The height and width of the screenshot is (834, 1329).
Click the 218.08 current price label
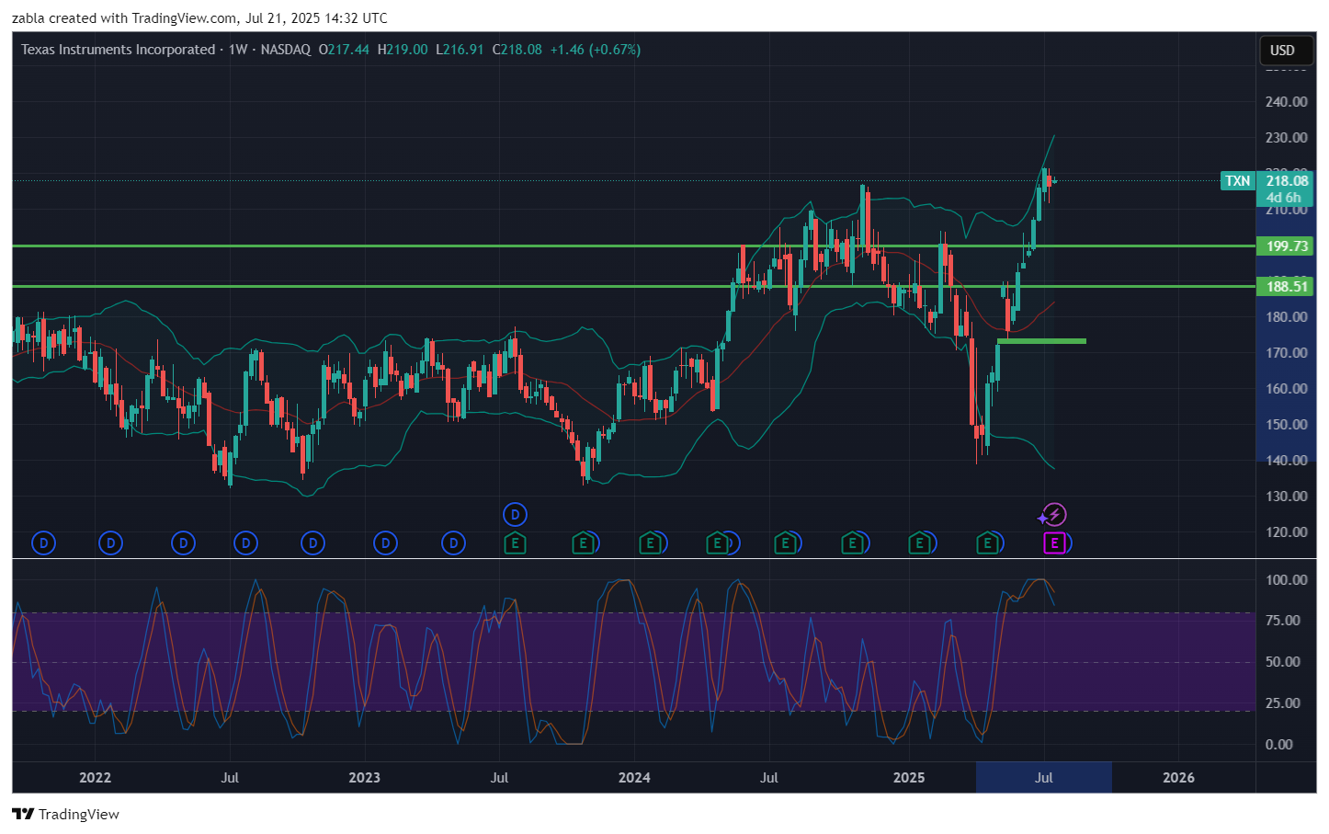[1287, 181]
